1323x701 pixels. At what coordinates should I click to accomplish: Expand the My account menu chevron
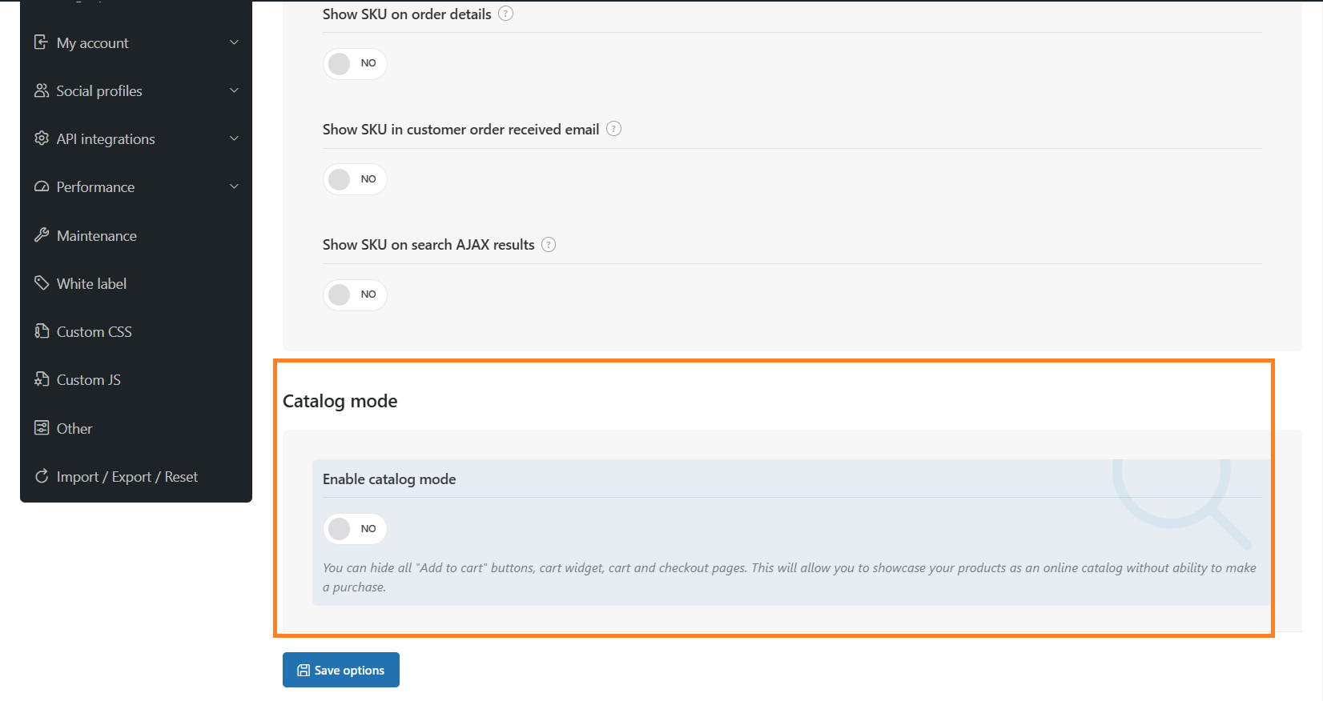(x=234, y=42)
